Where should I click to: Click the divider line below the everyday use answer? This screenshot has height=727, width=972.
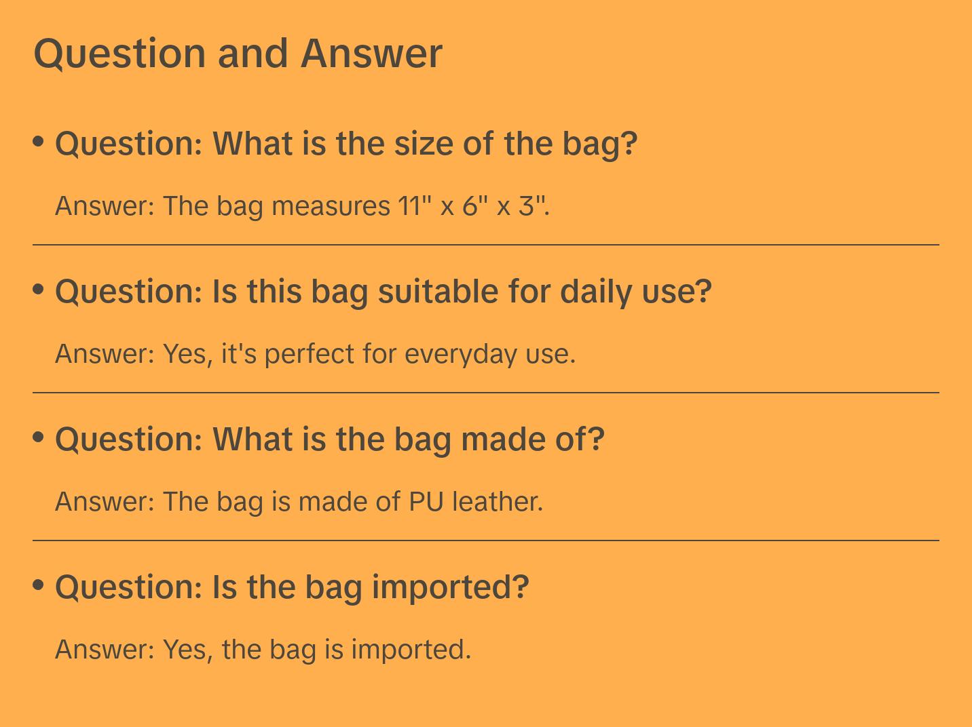(x=486, y=392)
